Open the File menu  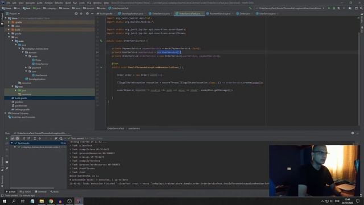pyautogui.click(x=9, y=3)
